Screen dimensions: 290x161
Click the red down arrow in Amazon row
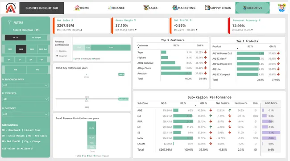point(206,73)
